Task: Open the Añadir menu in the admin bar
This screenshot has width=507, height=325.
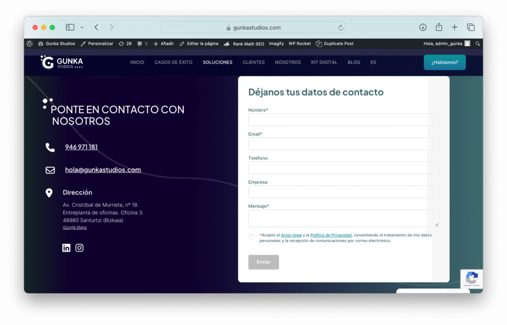Action: (x=163, y=44)
